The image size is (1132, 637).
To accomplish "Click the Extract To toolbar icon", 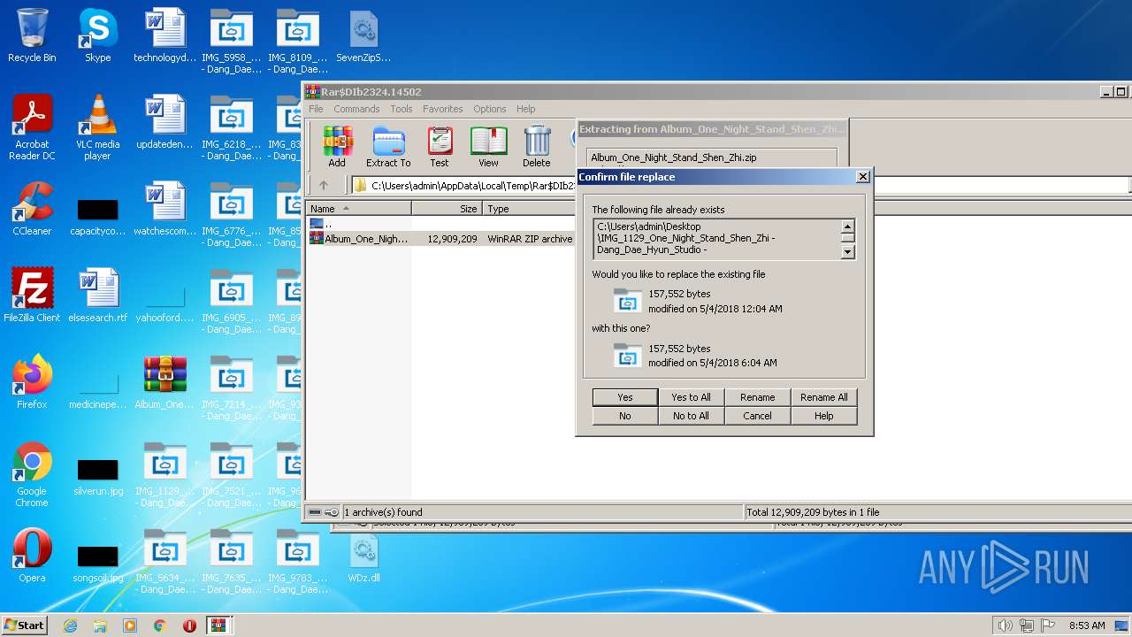I will pyautogui.click(x=388, y=146).
